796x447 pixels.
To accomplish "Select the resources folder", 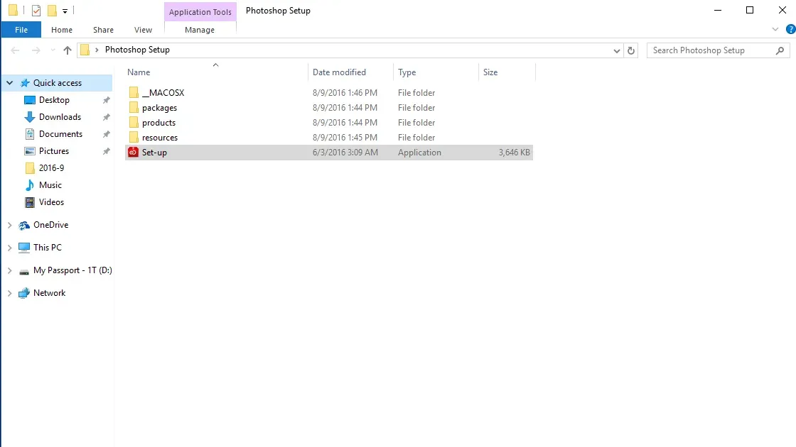I will (x=160, y=138).
